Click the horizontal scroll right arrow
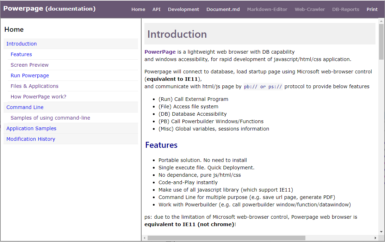The height and width of the screenshot is (242, 385). coord(375,238)
